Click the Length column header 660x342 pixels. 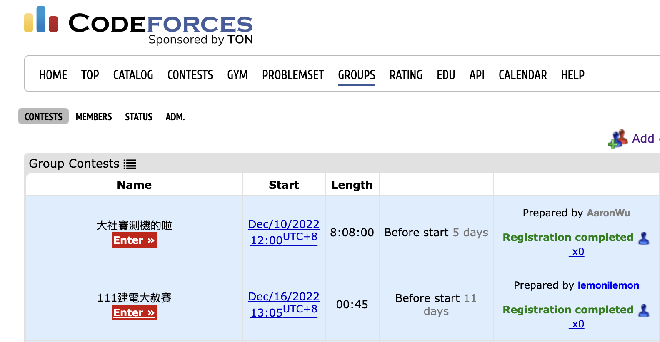tap(352, 185)
